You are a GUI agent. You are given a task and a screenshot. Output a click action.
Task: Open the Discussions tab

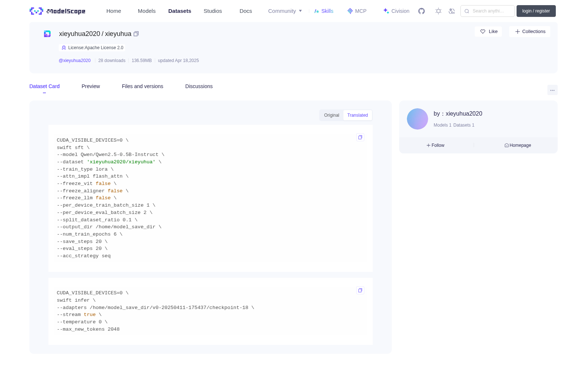(199, 86)
